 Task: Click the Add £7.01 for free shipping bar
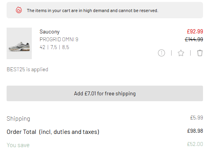[105, 93]
